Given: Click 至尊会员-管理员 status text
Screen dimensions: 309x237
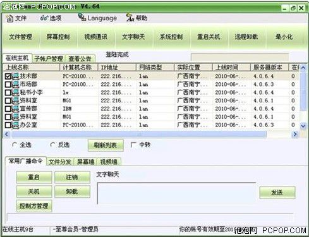Looking at the screenshot, I should pos(75,229).
